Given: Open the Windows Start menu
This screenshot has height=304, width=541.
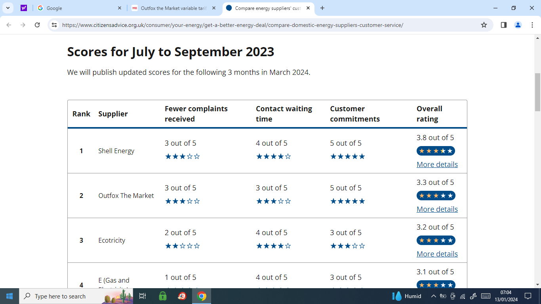Looking at the screenshot, I should (10, 296).
